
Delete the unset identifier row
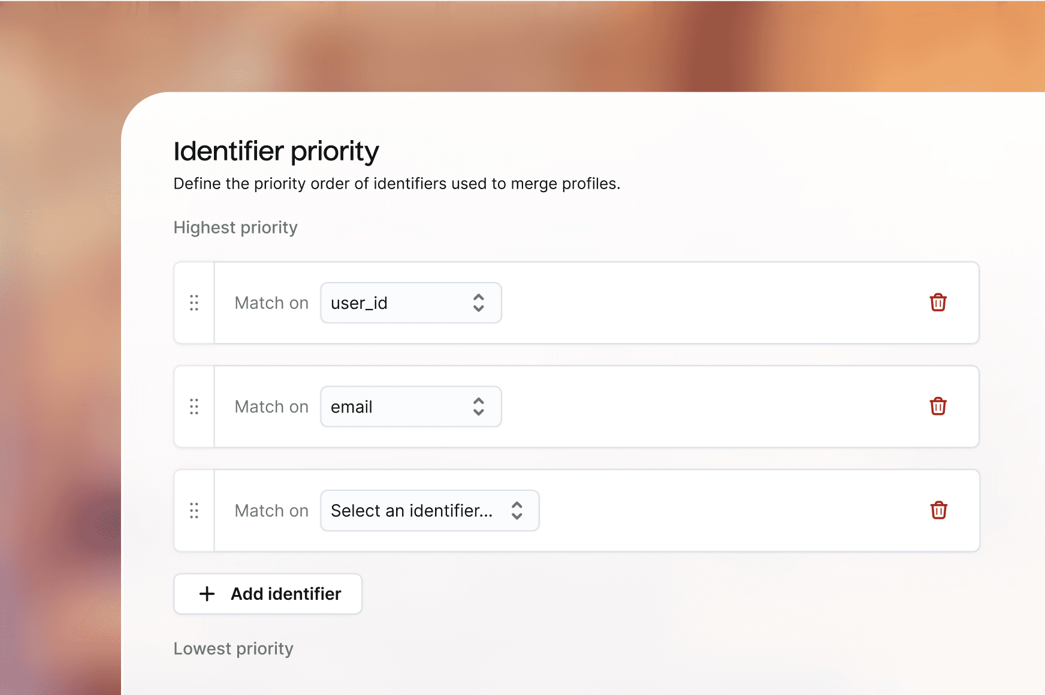pyautogui.click(x=938, y=510)
